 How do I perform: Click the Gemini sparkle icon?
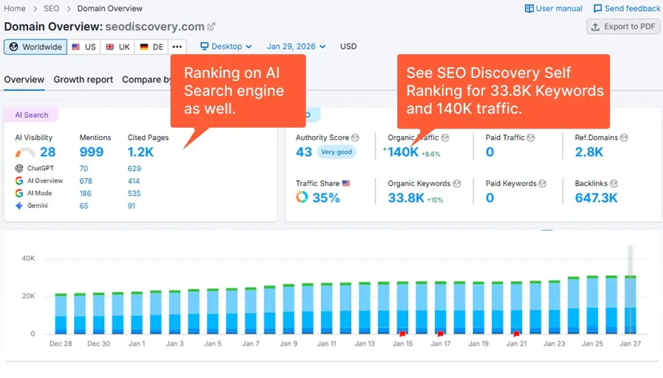tap(19, 206)
